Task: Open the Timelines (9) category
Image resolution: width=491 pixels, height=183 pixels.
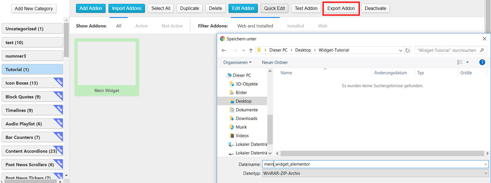Action: tap(33, 110)
